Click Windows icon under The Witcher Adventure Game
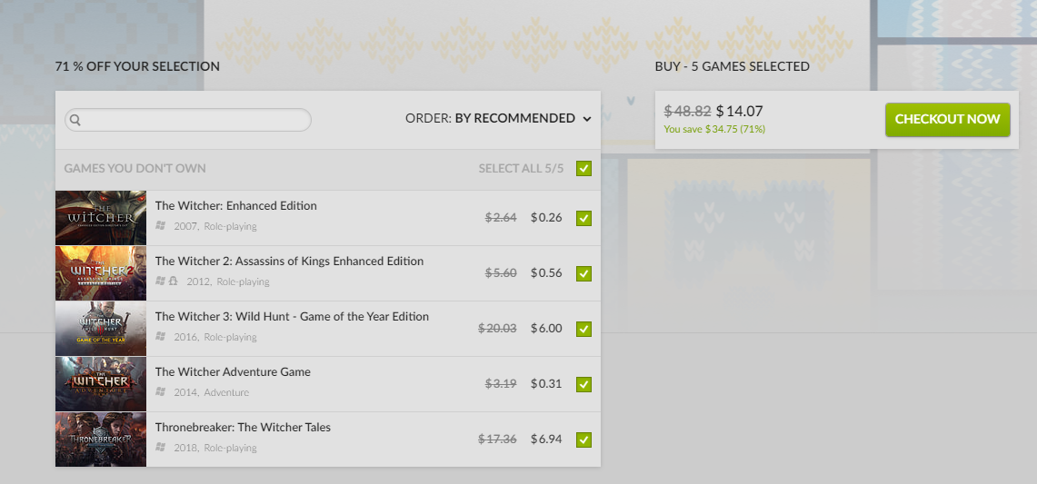Image resolution: width=1037 pixels, height=484 pixels. tap(161, 392)
